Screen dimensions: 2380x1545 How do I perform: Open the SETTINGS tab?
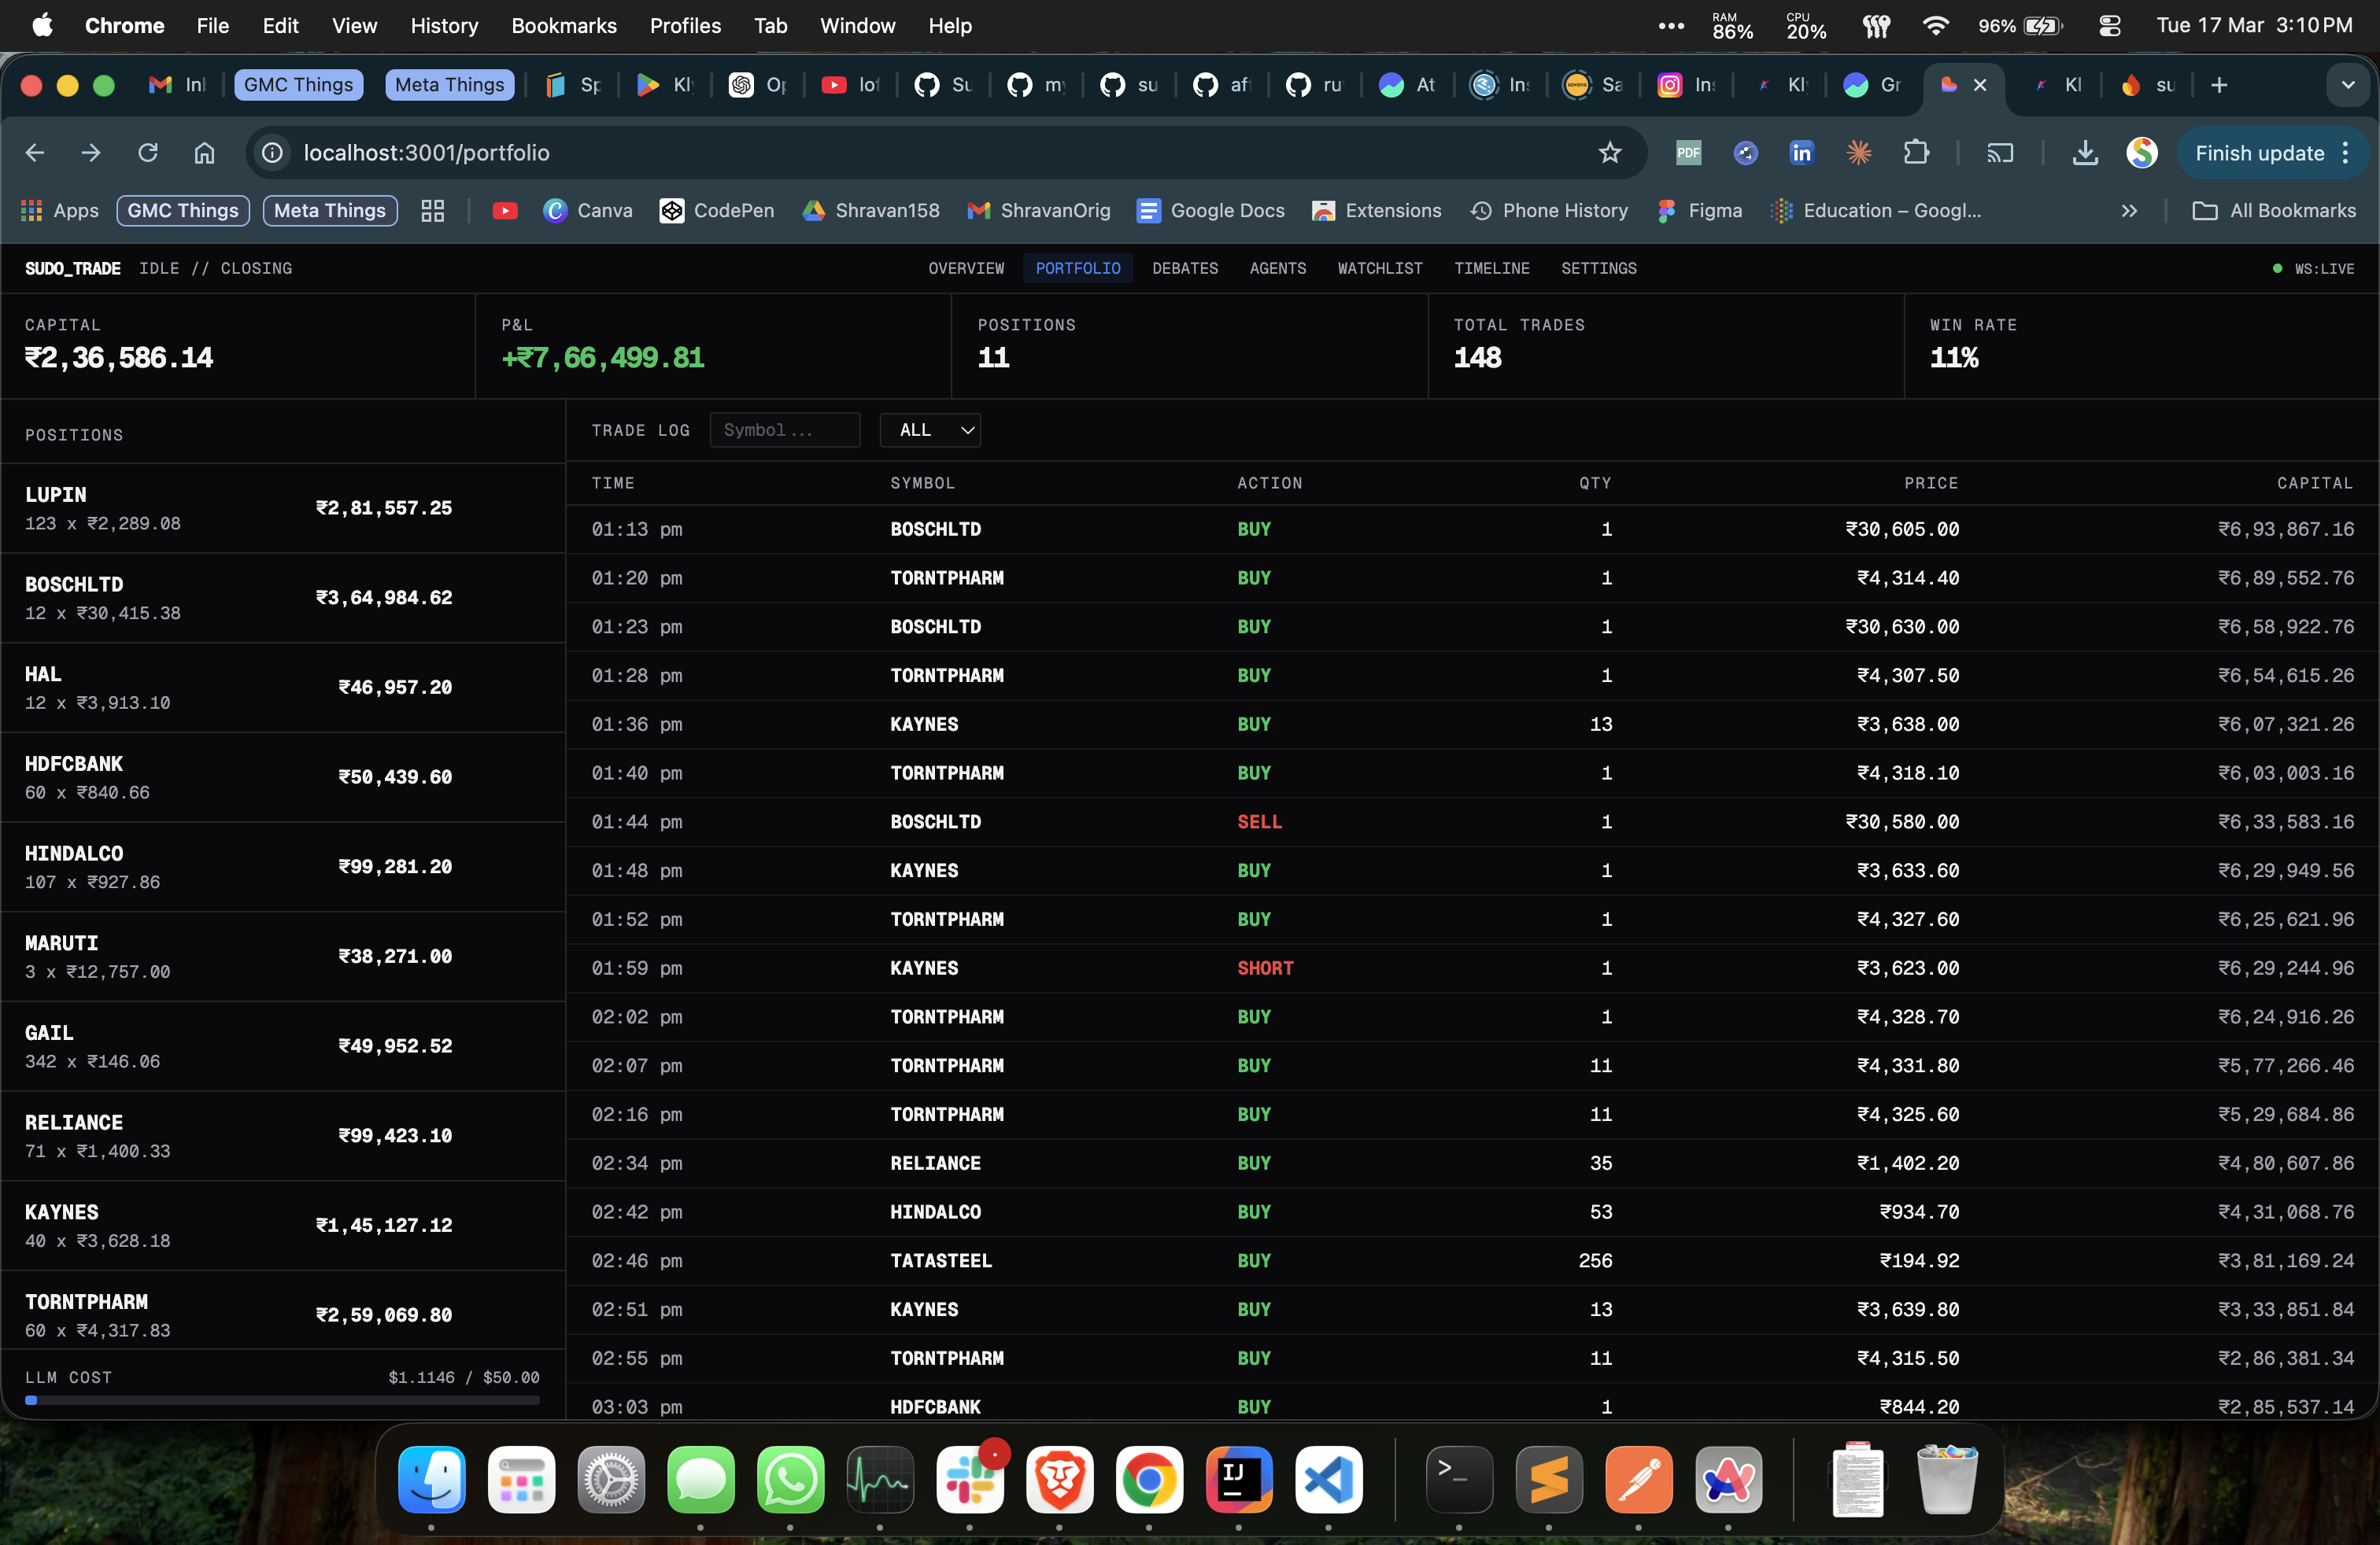[1599, 267]
